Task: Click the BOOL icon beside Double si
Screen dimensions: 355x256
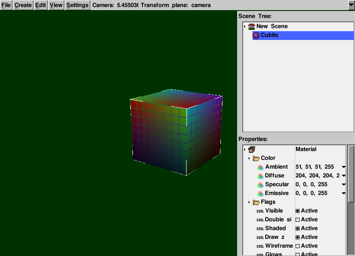Action: (x=260, y=220)
